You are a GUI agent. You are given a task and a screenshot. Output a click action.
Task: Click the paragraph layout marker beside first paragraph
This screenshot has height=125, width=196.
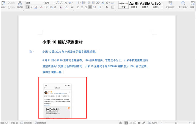click(31, 52)
